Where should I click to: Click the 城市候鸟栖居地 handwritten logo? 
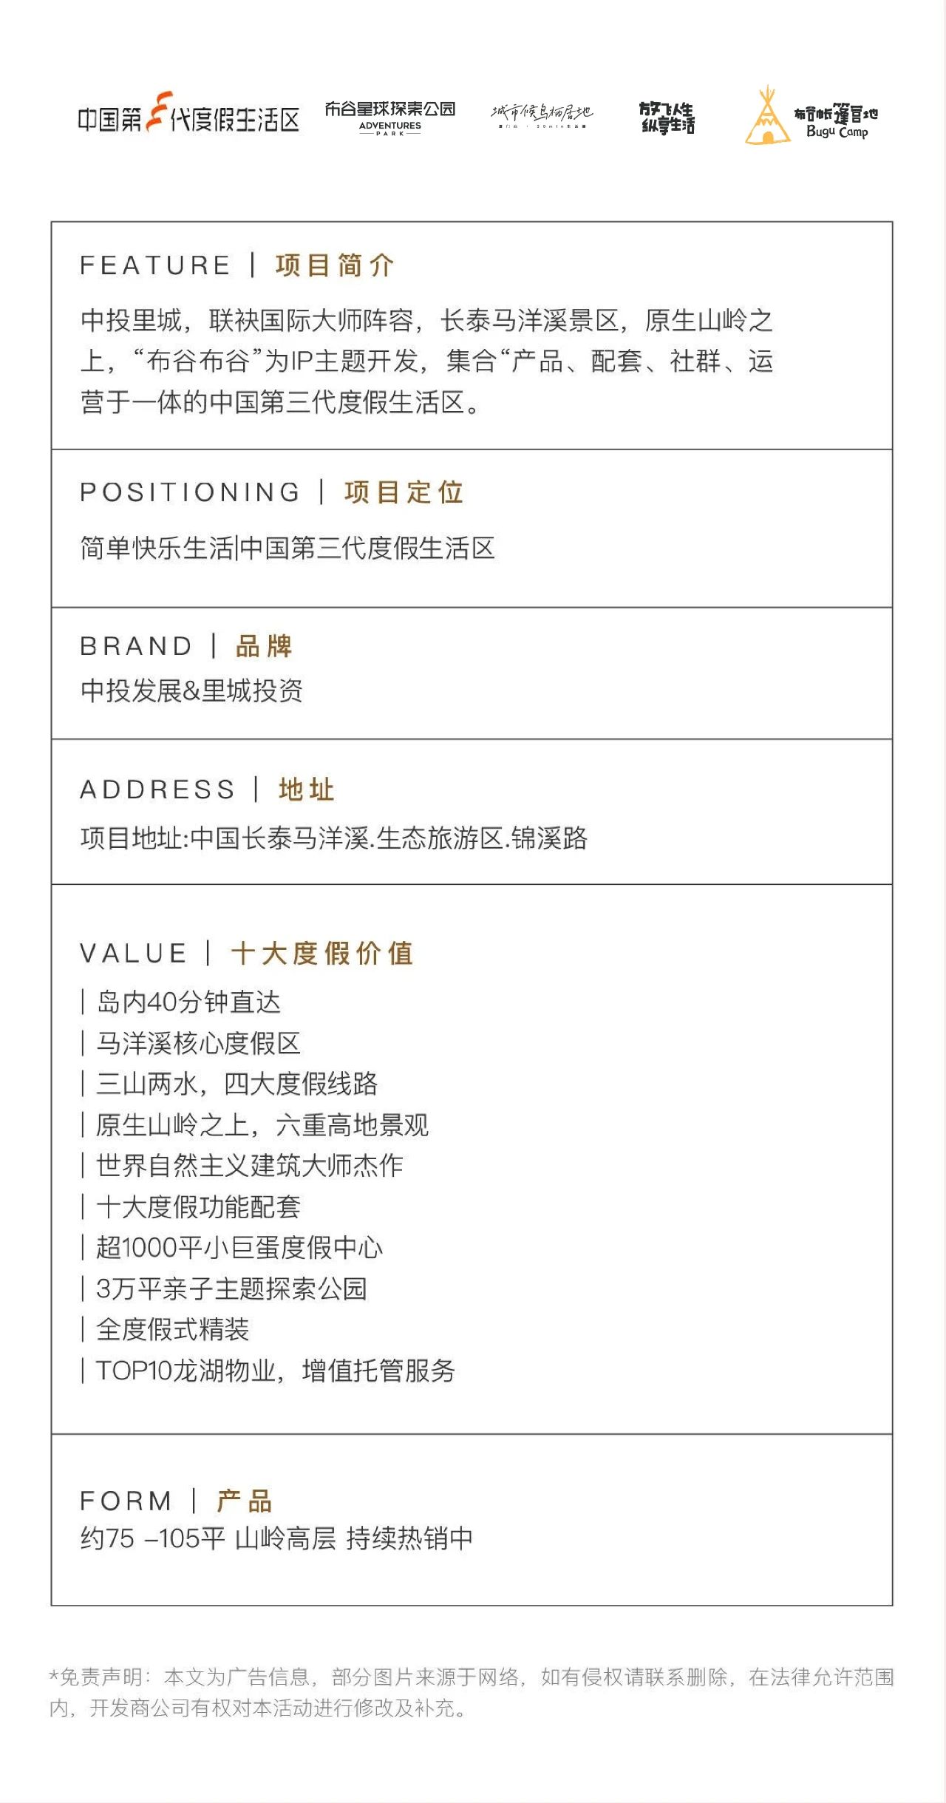point(542,115)
